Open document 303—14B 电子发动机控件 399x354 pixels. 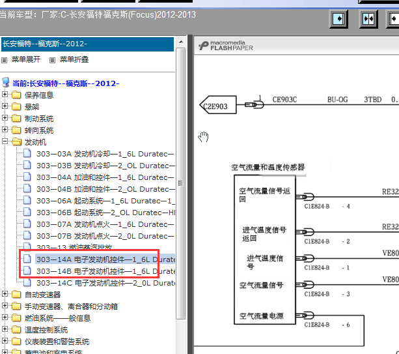tap(105, 271)
